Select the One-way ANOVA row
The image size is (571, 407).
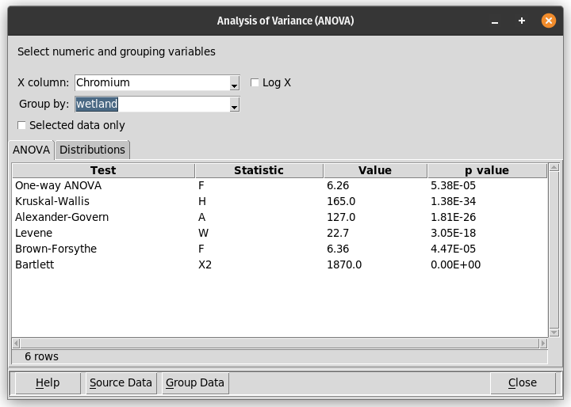coord(280,185)
